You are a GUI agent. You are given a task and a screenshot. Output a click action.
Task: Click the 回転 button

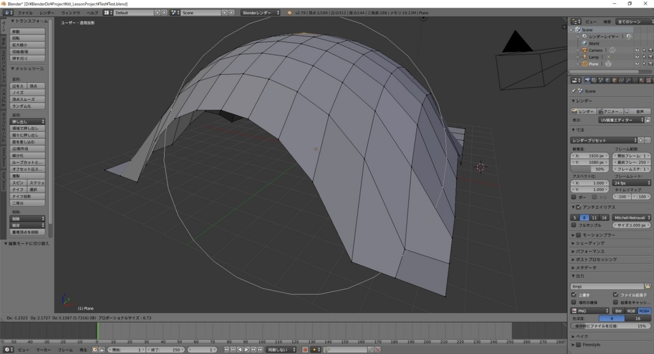coord(27,38)
